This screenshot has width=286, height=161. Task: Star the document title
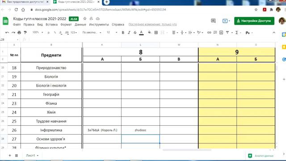(x=85, y=19)
